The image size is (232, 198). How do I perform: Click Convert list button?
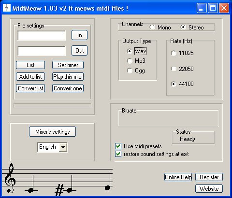pyautogui.click(x=30, y=88)
